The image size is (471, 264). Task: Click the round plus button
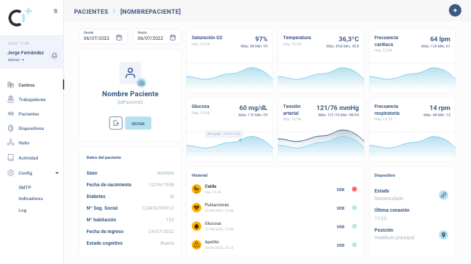click(454, 10)
